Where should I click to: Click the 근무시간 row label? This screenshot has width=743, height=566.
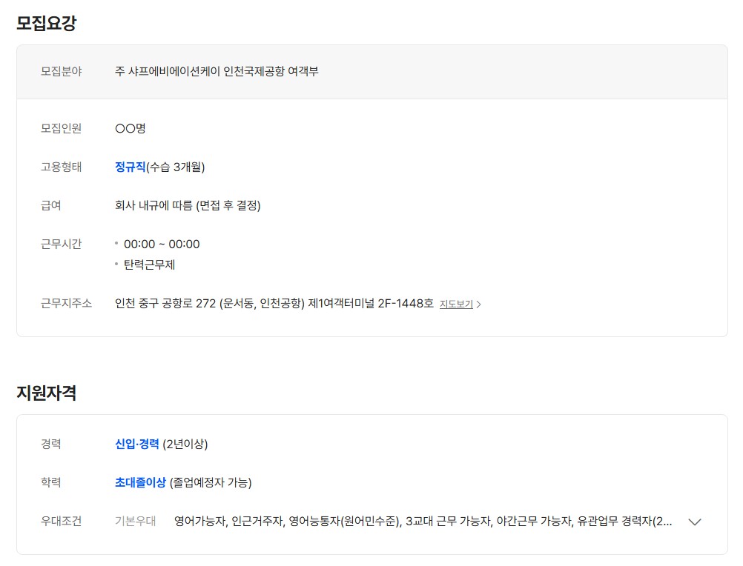tap(61, 244)
